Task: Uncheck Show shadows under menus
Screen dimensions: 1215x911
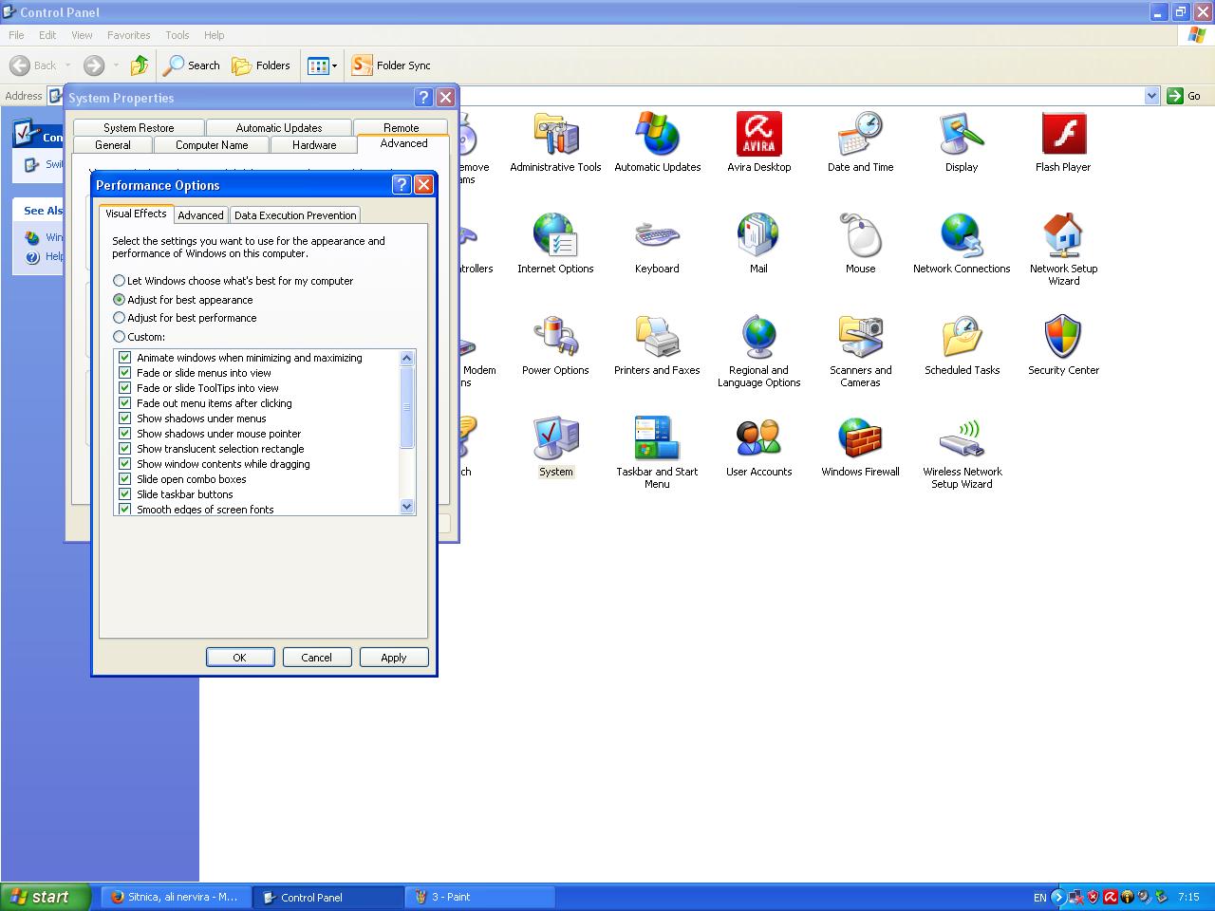Action: pyautogui.click(x=124, y=418)
